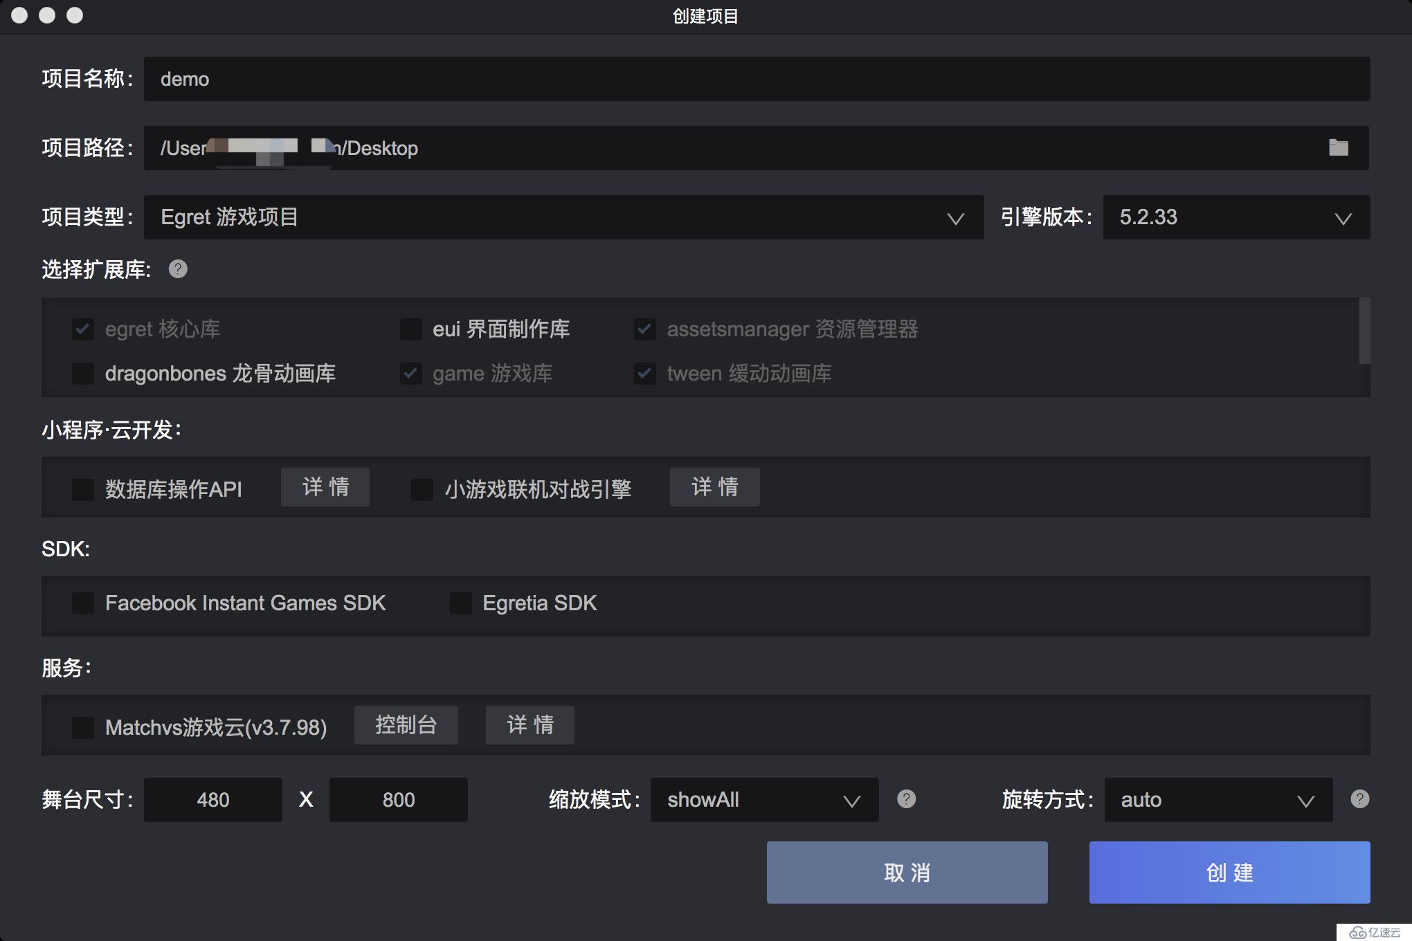1412x941 pixels.
Task: Enable the dragonbones 龙骨动画库 checkbox
Action: [83, 374]
